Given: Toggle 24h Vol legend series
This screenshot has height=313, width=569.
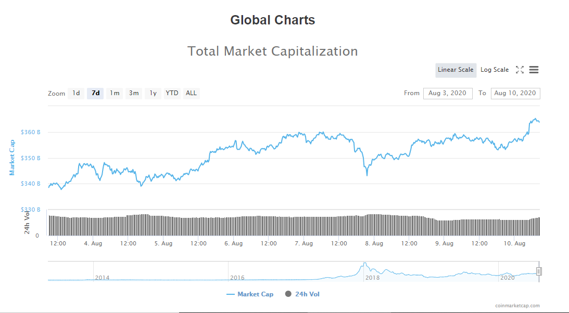Looking at the screenshot, I should pyautogui.click(x=307, y=294).
